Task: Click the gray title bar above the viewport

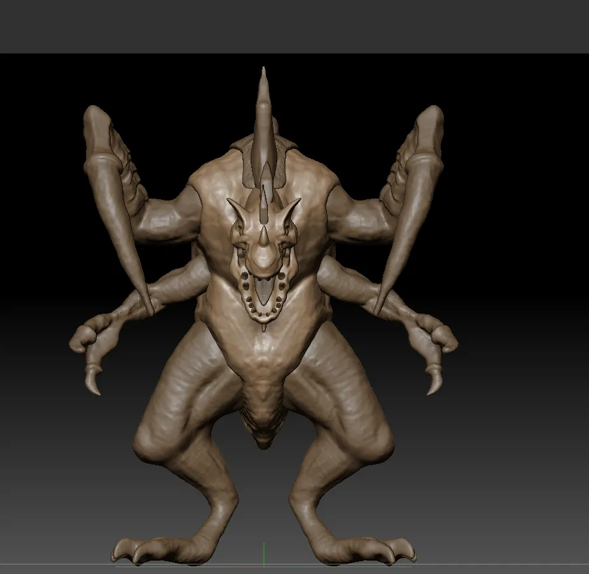Action: 294,25
